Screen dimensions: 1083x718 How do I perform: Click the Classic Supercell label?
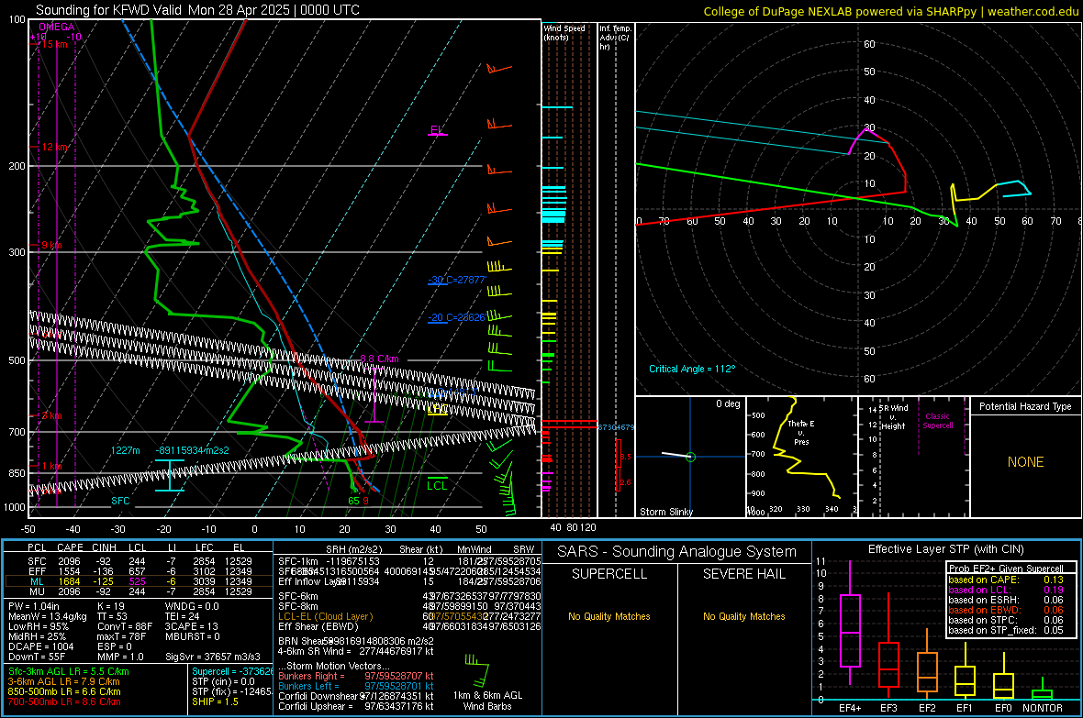[938, 421]
